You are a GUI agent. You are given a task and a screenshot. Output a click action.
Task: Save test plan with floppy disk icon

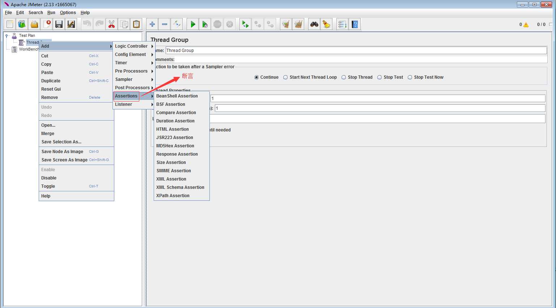(x=59, y=24)
